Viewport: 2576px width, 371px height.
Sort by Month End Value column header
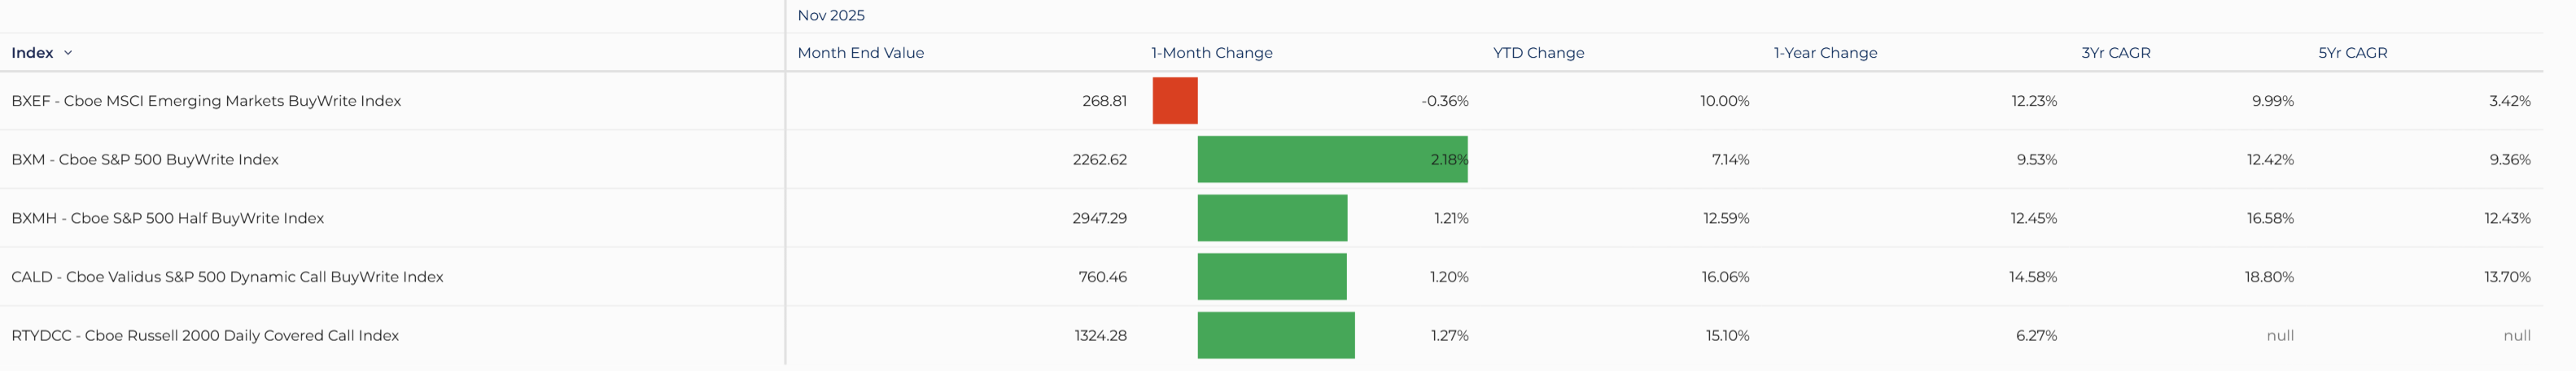tap(860, 53)
